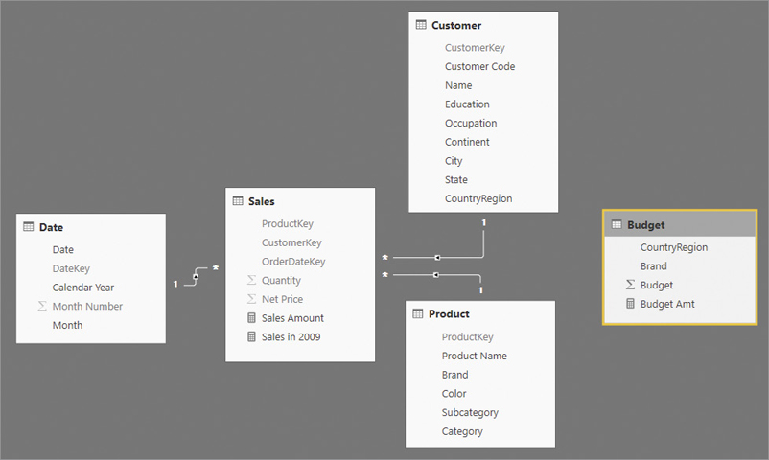769x460 pixels.
Task: Select the Name column in Customer
Action: tap(458, 85)
